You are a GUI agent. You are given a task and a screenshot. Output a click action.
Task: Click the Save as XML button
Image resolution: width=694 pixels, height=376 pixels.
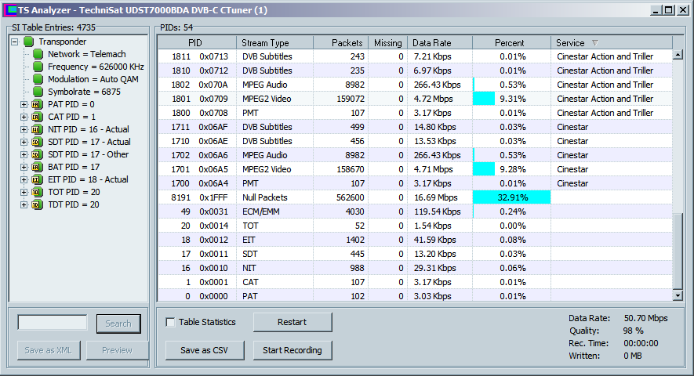49,350
